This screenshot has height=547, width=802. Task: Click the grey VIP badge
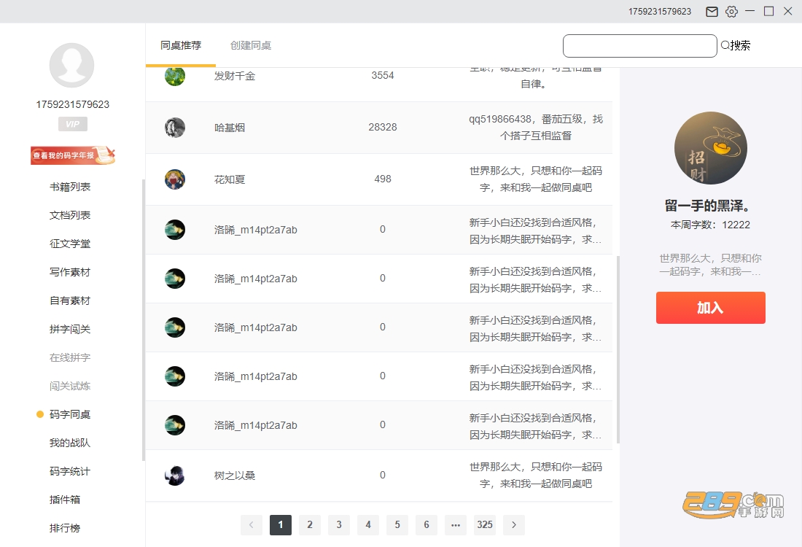(73, 124)
